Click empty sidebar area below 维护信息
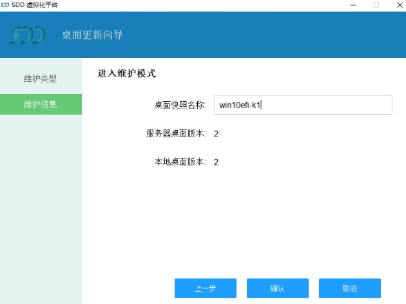This screenshot has width=406, height=304. pos(41,206)
